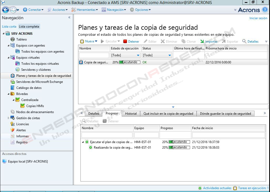Collapse the Bóvedas tree node
The image size is (270, 192).
(9, 94)
